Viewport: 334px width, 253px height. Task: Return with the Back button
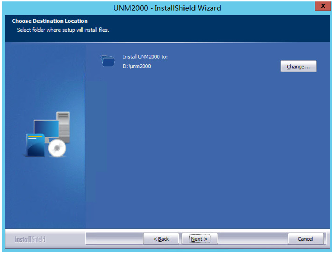click(161, 239)
